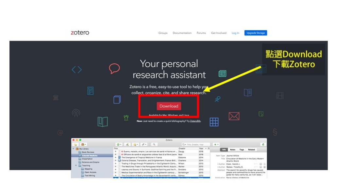Click the Journal Article item type value
The image size is (337, 189).
point(233,156)
